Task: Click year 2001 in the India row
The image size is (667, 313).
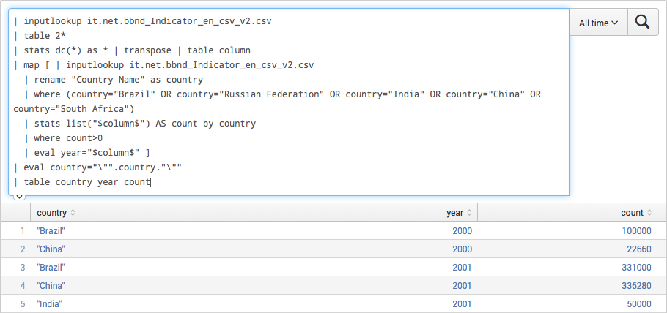Action: click(462, 303)
